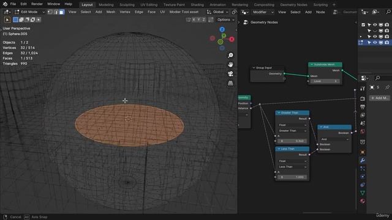Screen dimensions: 392x220
Task: Open the viewport Options dropdown
Action: [x=226, y=20]
